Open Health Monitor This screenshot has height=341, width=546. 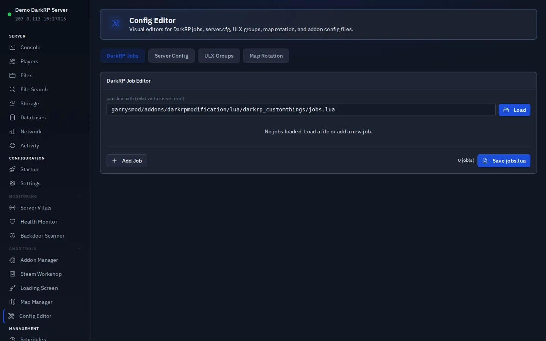[45, 222]
